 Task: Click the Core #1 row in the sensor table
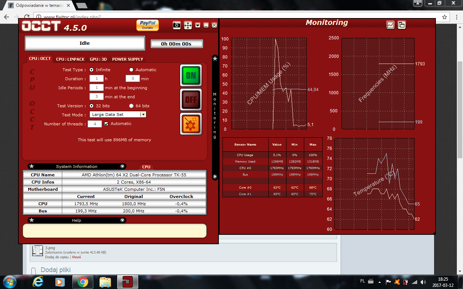pyautogui.click(x=272, y=194)
